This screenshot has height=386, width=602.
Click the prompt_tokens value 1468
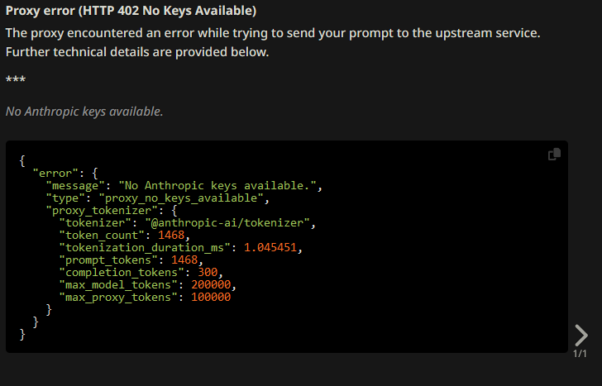coord(184,260)
